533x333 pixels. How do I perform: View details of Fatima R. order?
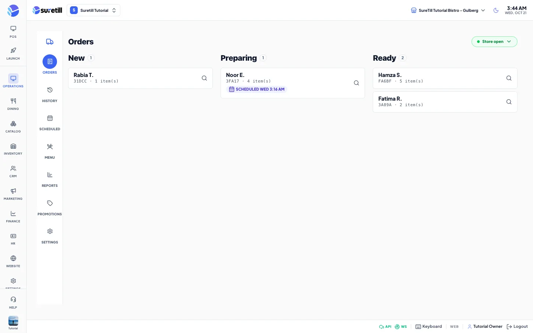coord(509,102)
